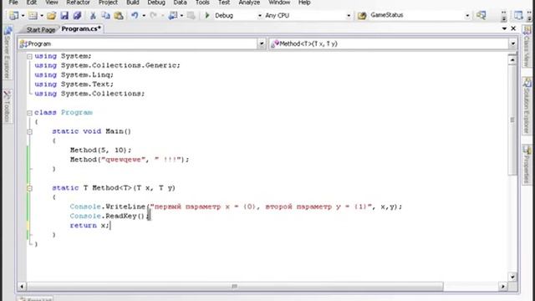Open the Debug configuration dropdown

click(260, 16)
